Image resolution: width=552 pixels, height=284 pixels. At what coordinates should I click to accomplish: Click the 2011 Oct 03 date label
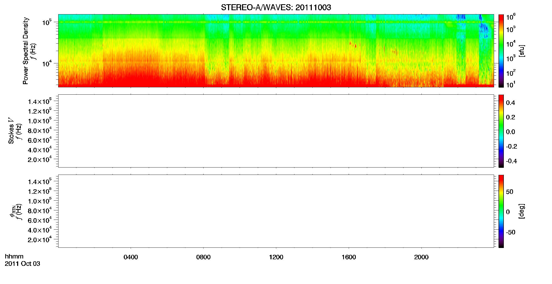(22, 264)
